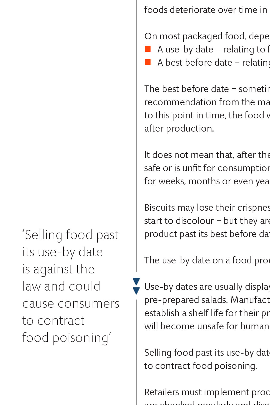270x405 pixels.
Task: Click the line 'Retailers must implement'
Action: click(x=207, y=392)
